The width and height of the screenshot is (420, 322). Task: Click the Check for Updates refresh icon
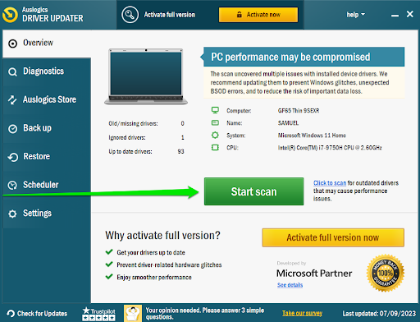point(11,314)
